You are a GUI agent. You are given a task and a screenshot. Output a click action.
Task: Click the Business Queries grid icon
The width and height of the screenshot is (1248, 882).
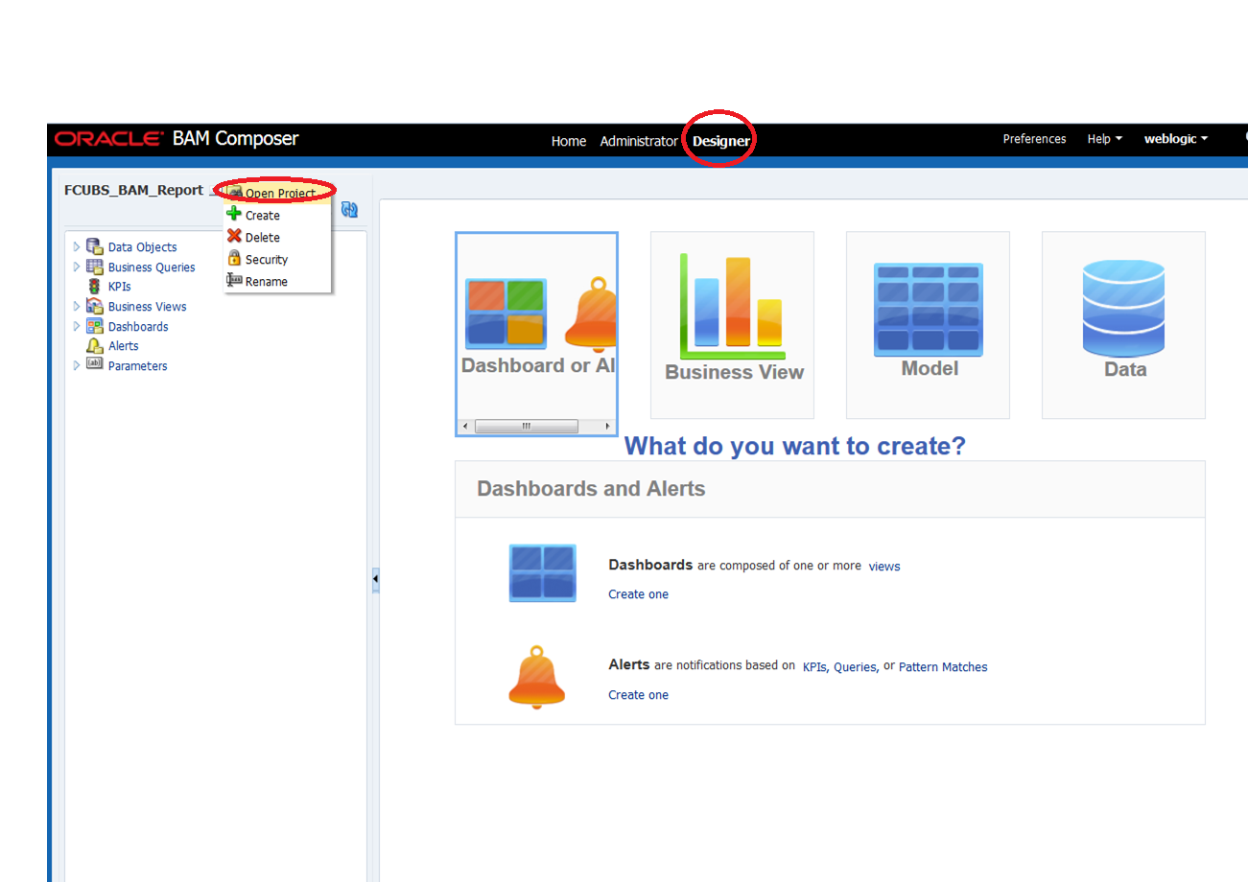[94, 267]
